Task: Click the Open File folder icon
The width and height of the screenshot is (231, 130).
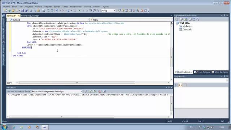Action: tap(13, 10)
